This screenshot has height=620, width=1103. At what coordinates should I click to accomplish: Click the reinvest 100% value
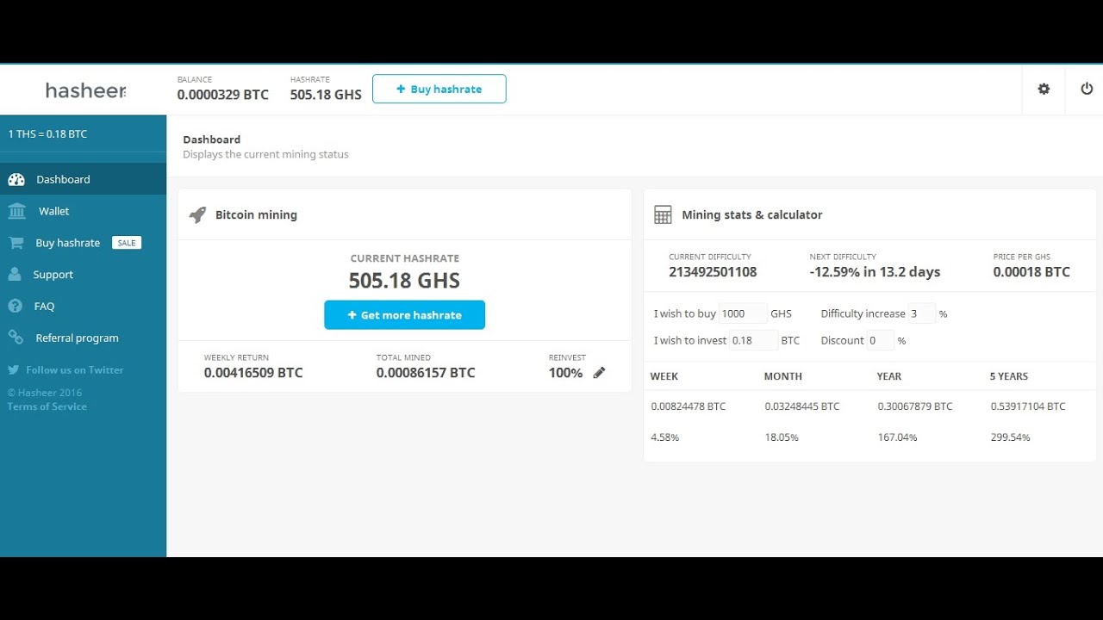[565, 373]
